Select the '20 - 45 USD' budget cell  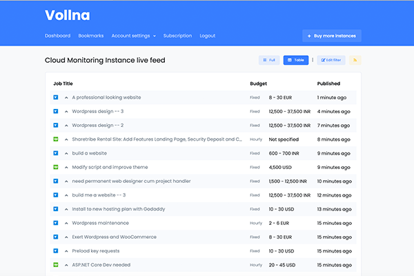tap(282, 265)
